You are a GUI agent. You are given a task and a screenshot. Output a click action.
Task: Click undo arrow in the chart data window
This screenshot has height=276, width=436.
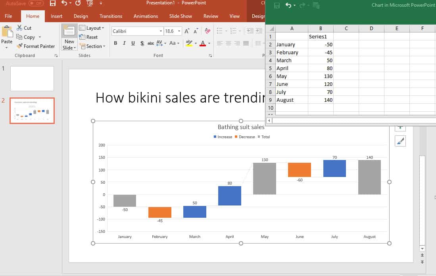point(288,6)
